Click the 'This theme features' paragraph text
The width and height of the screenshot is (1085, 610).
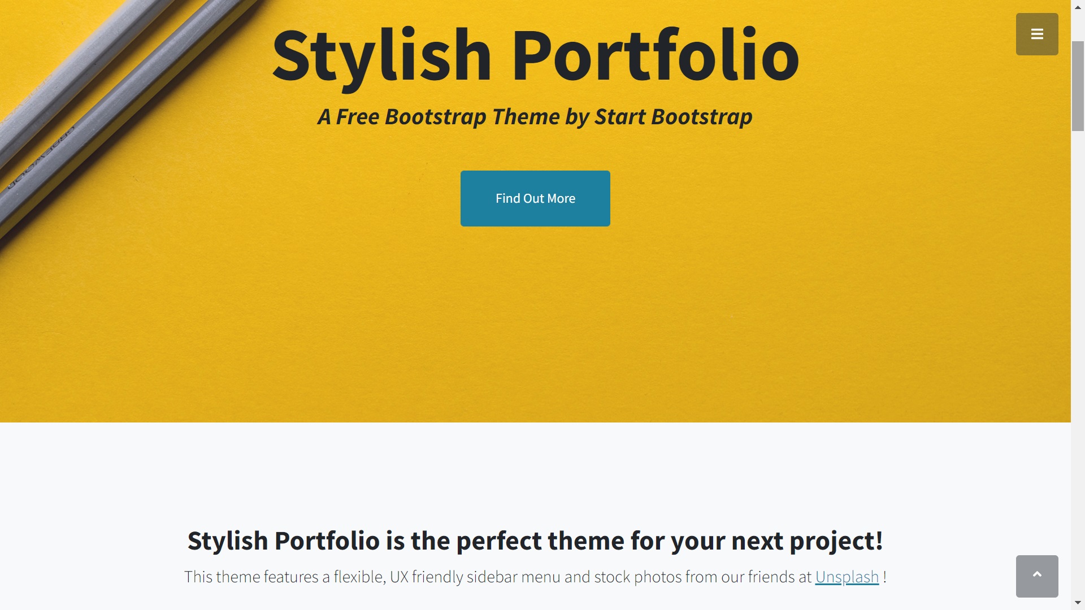(535, 577)
